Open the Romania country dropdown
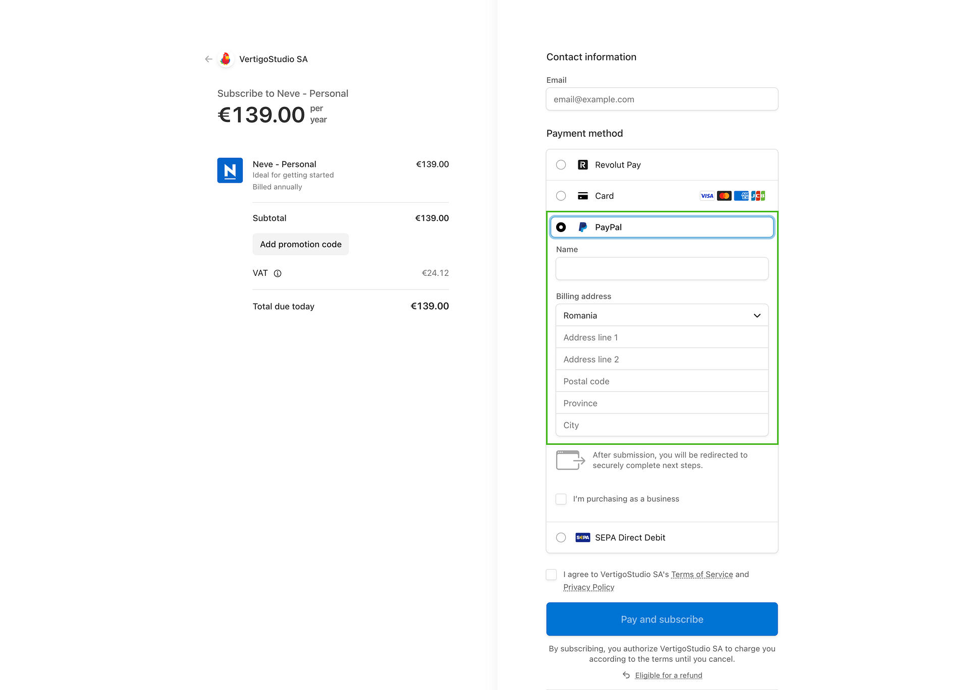This screenshot has height=690, width=969. (x=662, y=315)
